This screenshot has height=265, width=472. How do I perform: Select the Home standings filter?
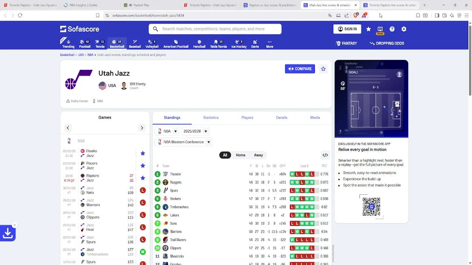tap(240, 155)
